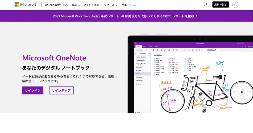
Task: Click the search icon beside Onboarding
Action: tap(149, 53)
